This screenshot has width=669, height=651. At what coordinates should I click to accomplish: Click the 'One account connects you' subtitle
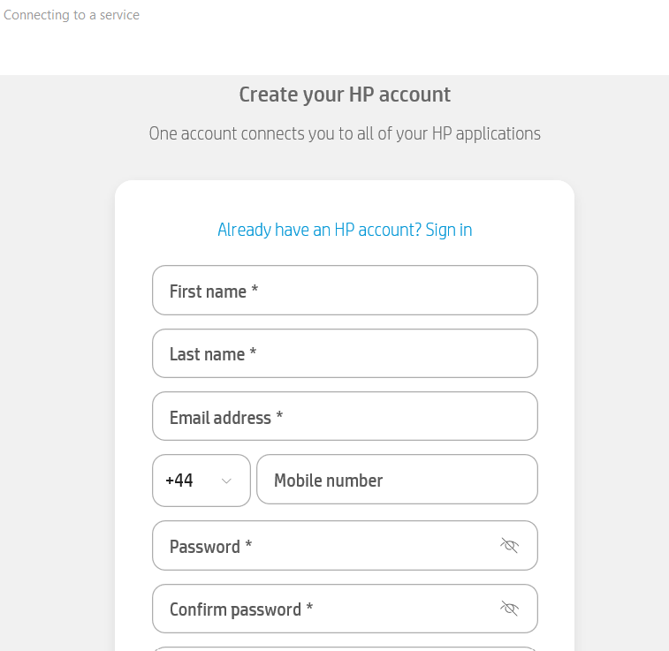pyautogui.click(x=345, y=134)
